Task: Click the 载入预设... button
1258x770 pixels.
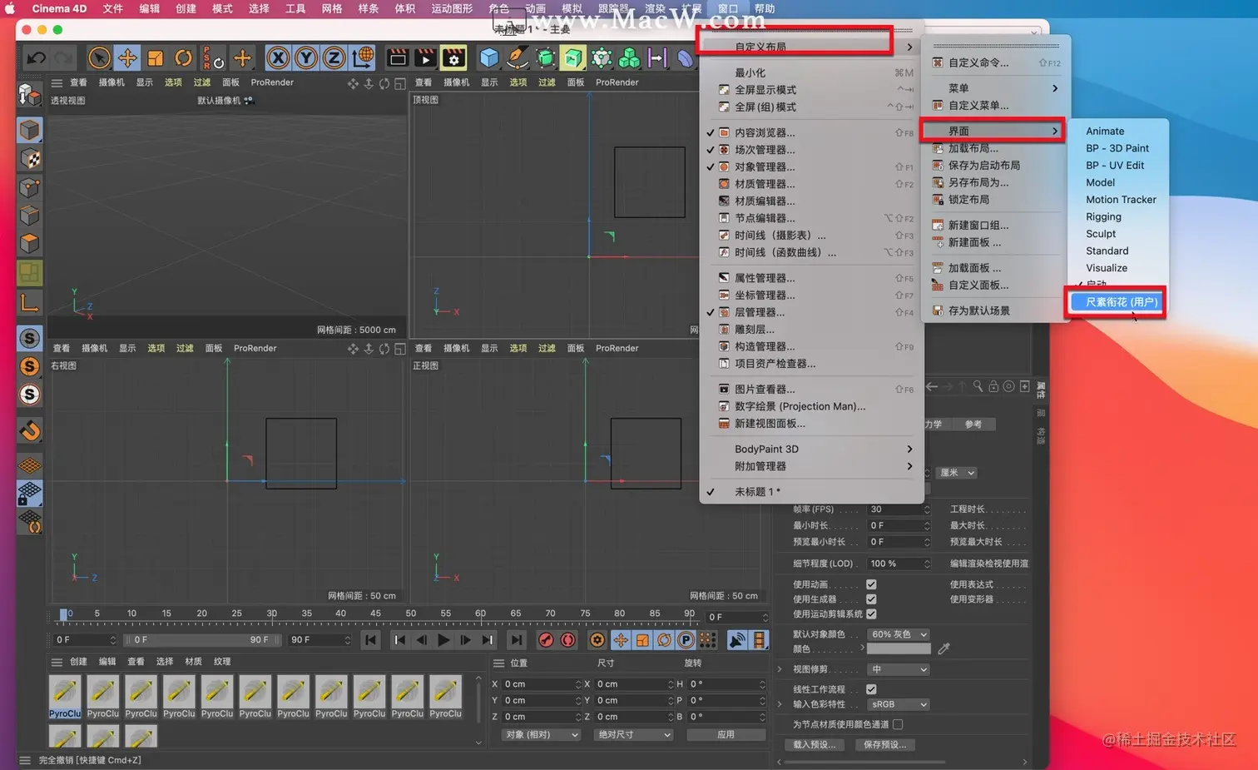Action: click(814, 745)
